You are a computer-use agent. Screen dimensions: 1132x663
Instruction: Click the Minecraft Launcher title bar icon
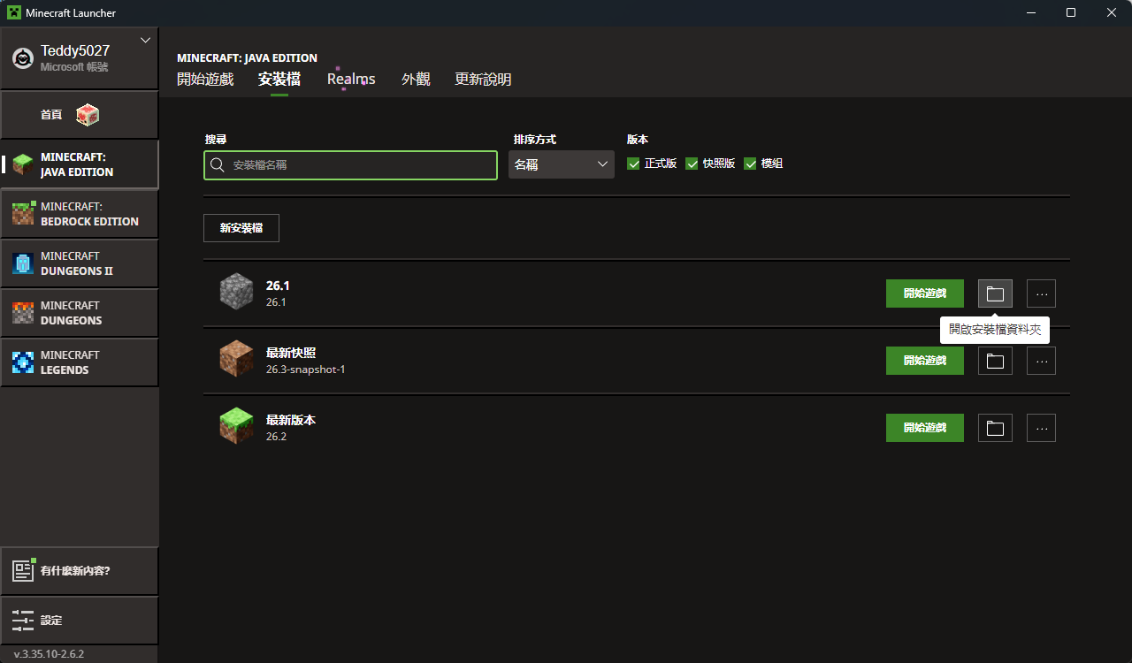click(x=14, y=12)
